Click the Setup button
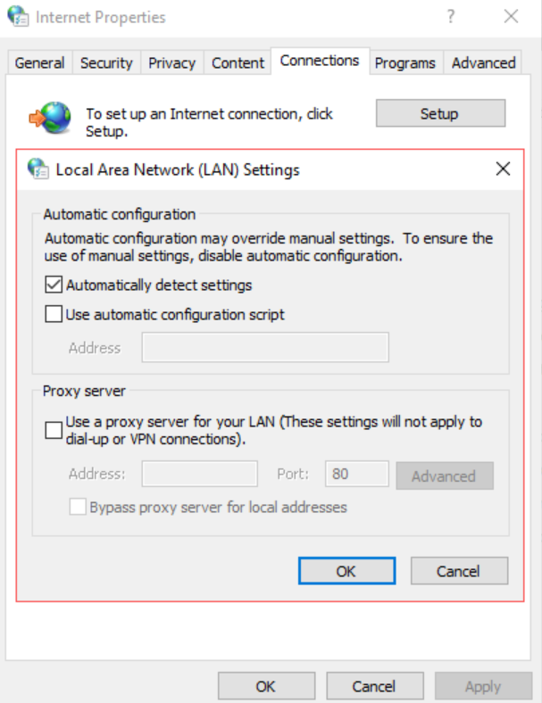The height and width of the screenshot is (703, 542). (x=439, y=113)
